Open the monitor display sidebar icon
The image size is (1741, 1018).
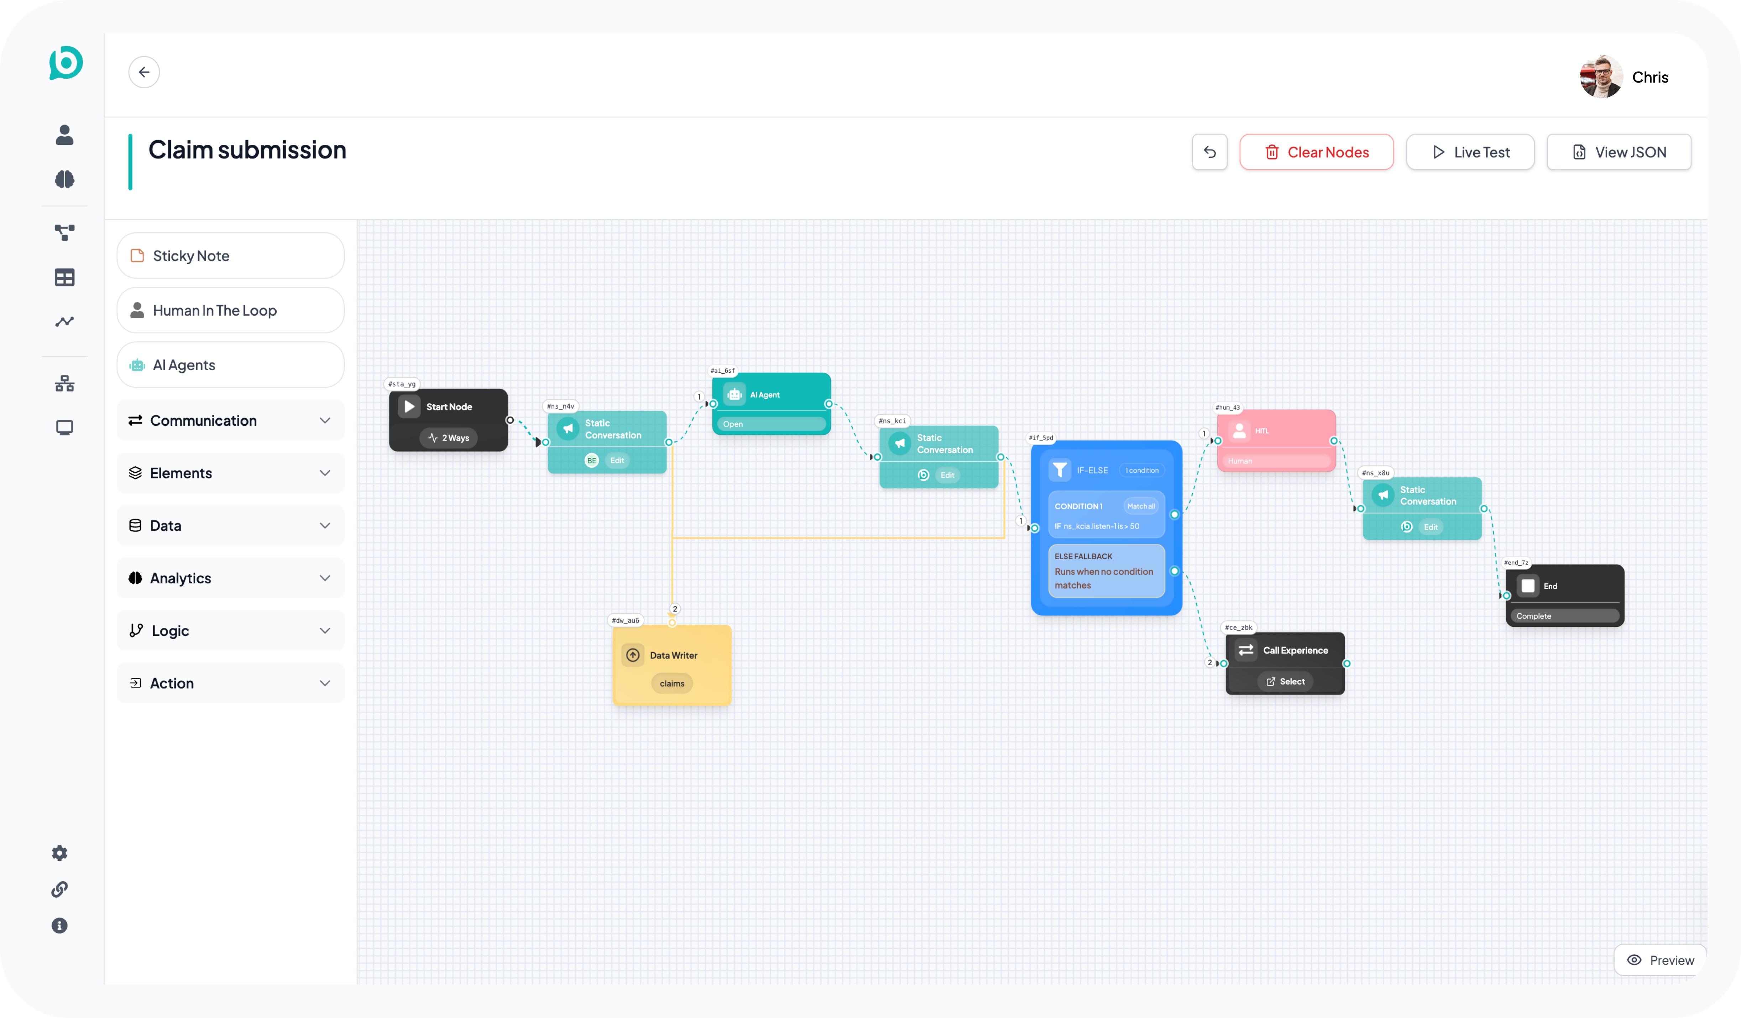click(x=64, y=428)
